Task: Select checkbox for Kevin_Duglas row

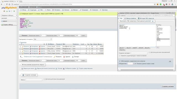Action: click(20, 53)
